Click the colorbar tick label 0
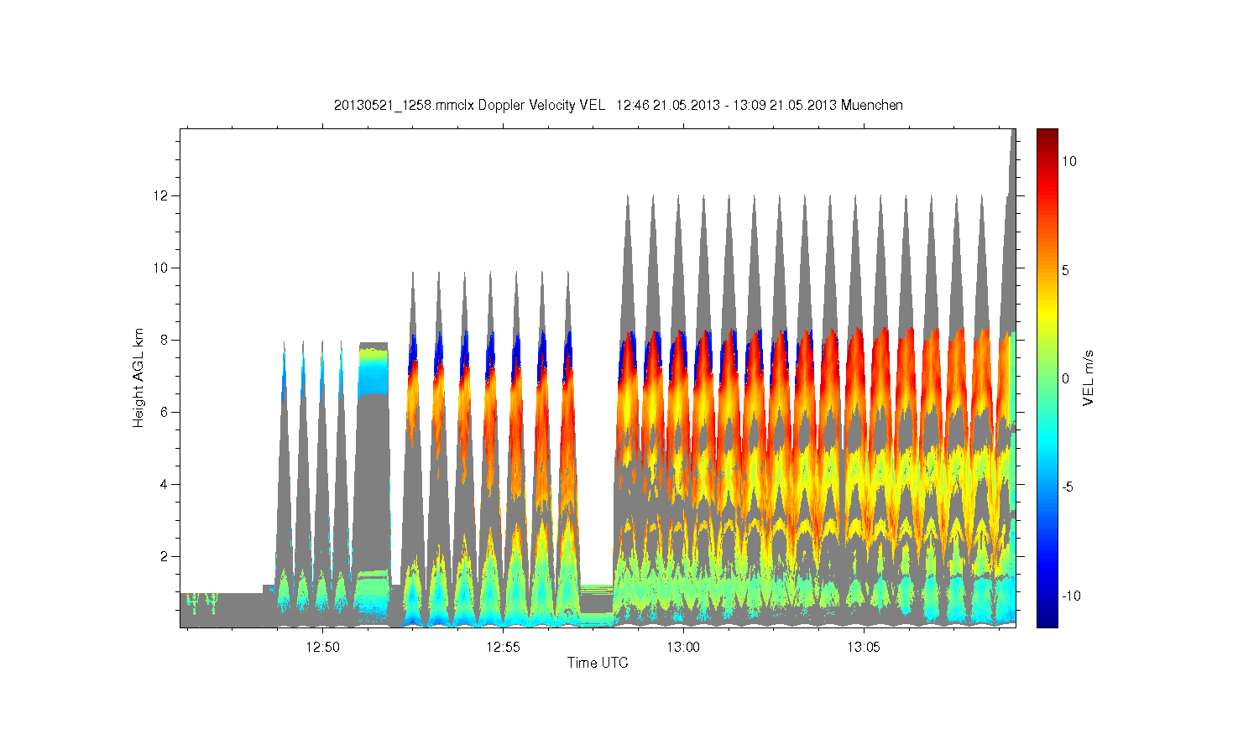 tap(1066, 378)
